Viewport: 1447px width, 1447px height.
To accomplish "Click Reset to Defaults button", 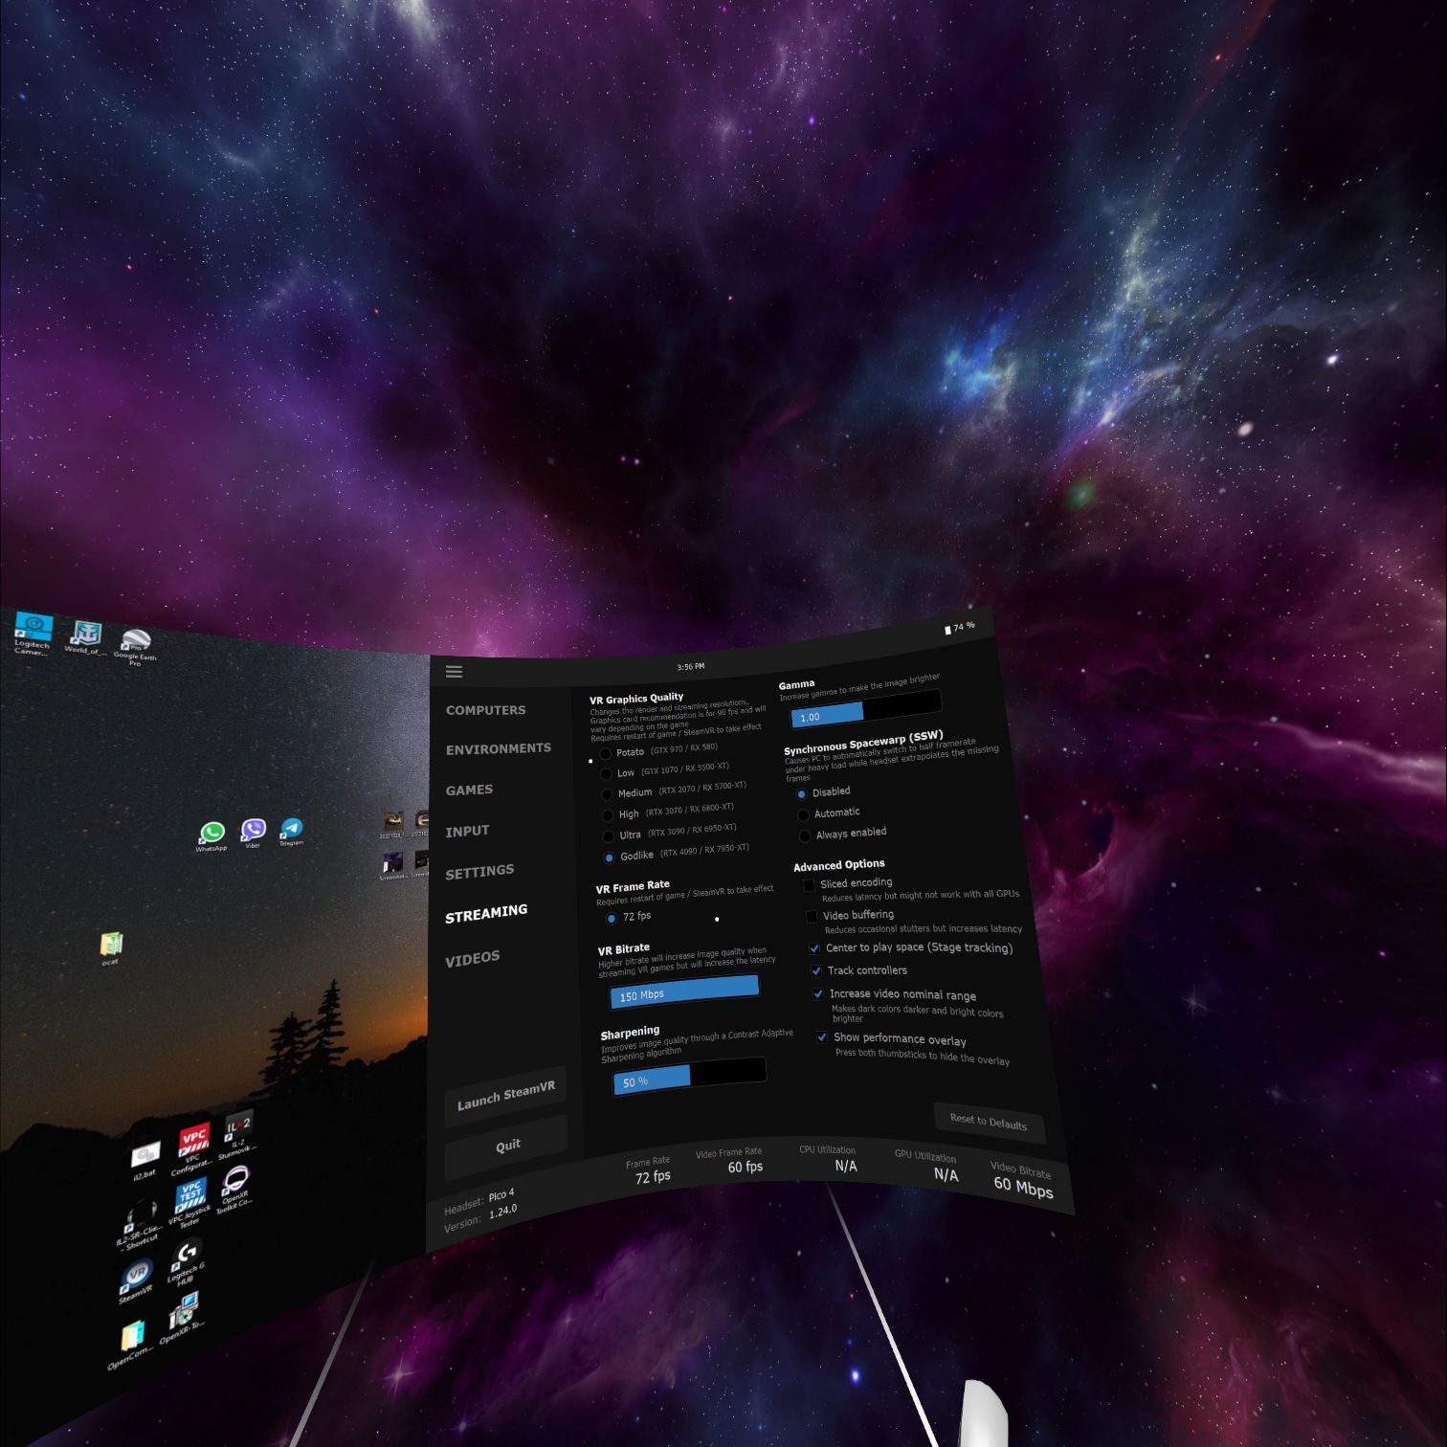I will 989,1121.
